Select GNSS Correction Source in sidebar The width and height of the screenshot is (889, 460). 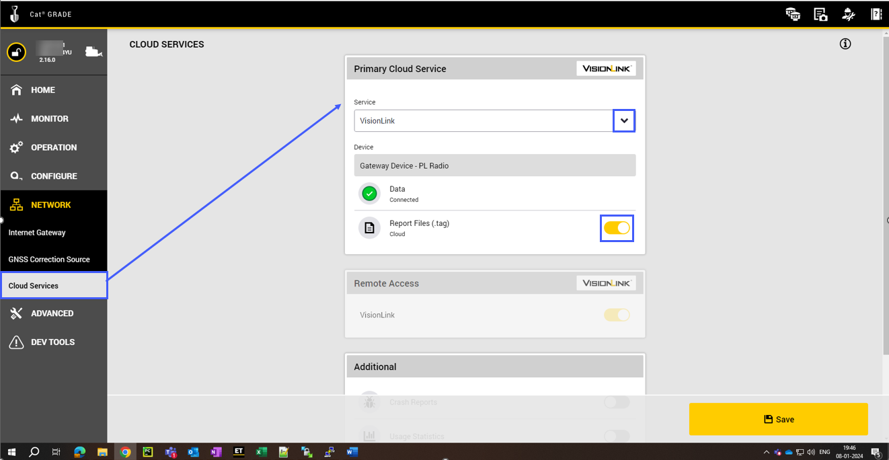49,260
